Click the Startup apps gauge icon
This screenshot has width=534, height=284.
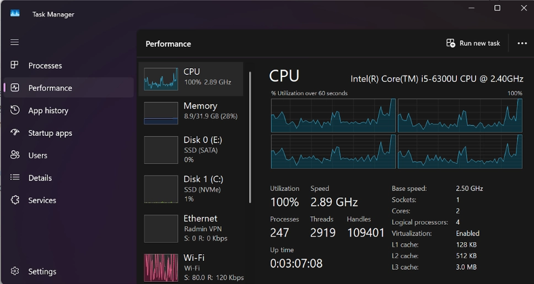click(15, 132)
